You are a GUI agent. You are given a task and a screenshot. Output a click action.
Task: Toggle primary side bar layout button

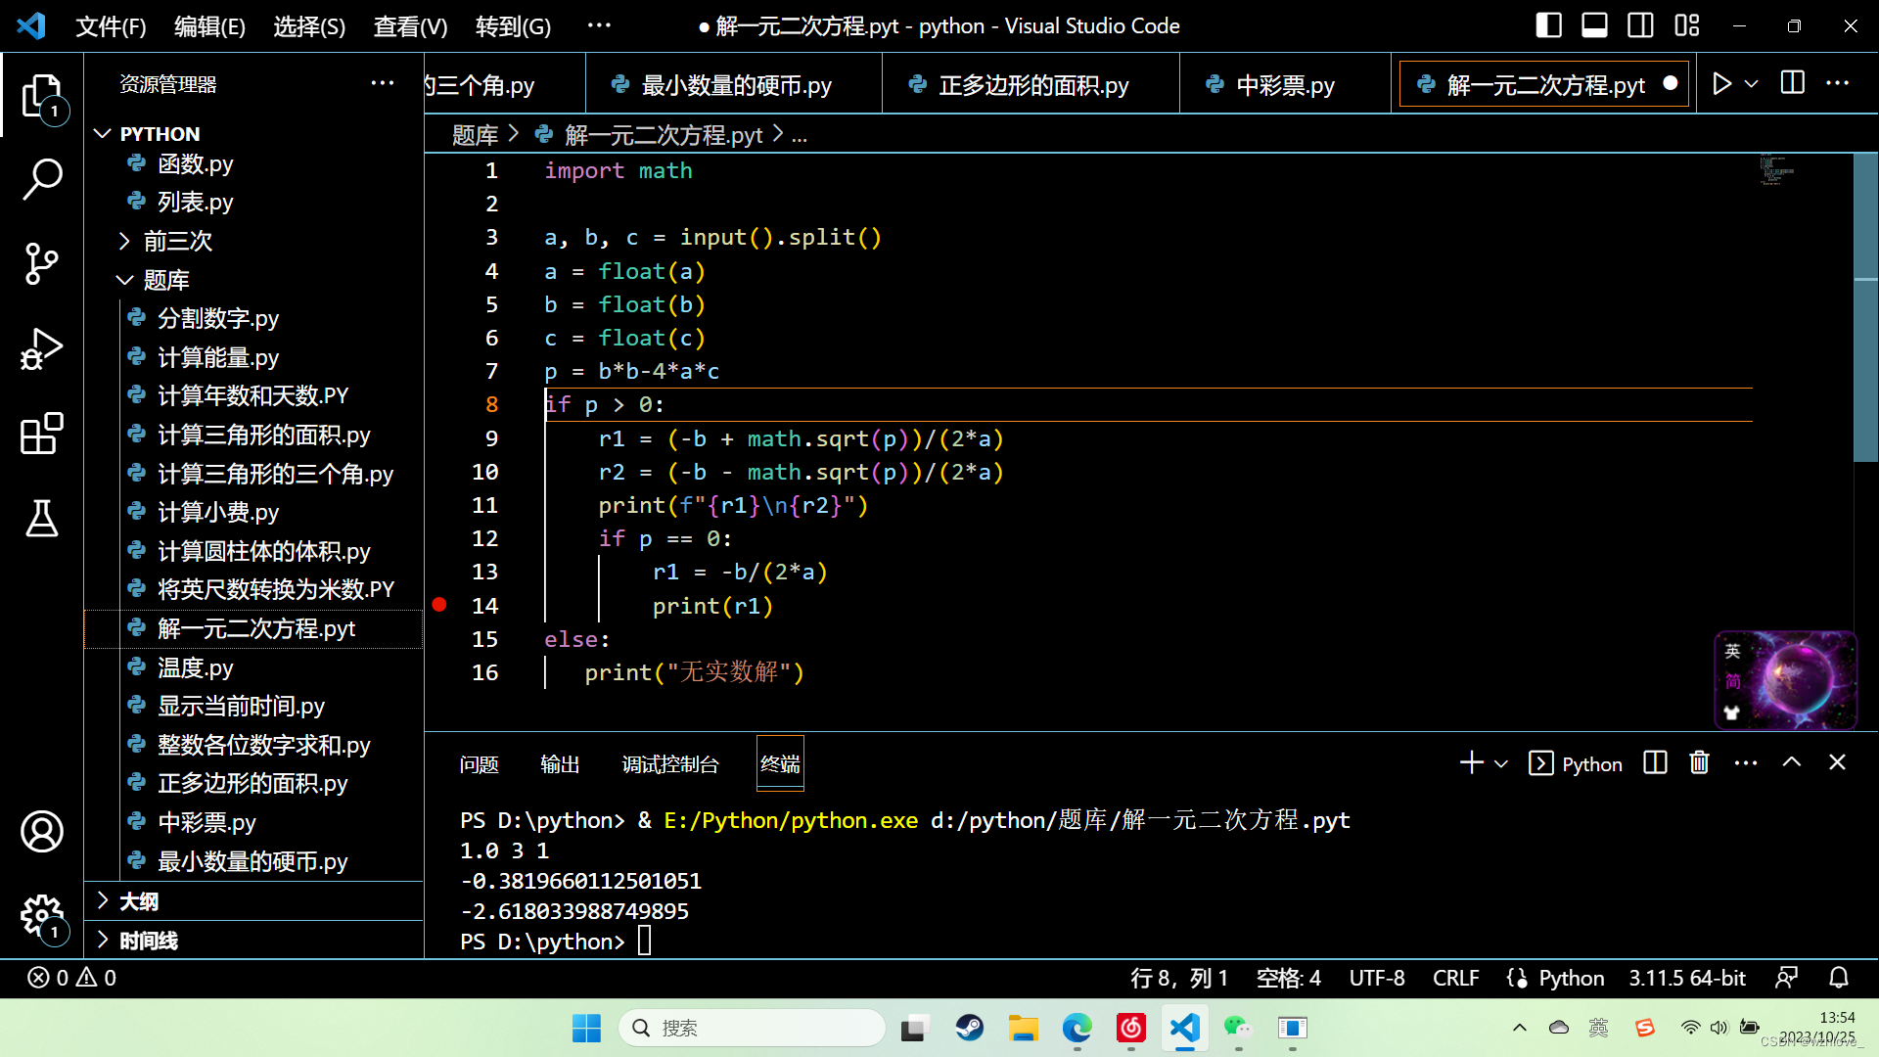coord(1548,25)
